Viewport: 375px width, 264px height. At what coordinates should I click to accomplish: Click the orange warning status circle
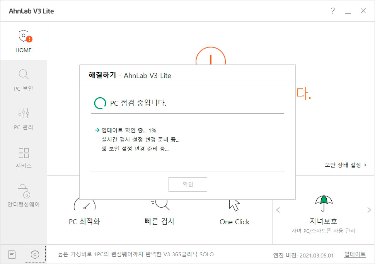pos(210,56)
